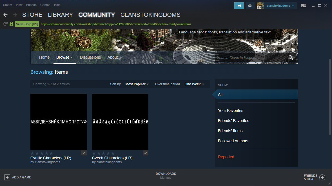Show Friends' Items

pos(230,131)
